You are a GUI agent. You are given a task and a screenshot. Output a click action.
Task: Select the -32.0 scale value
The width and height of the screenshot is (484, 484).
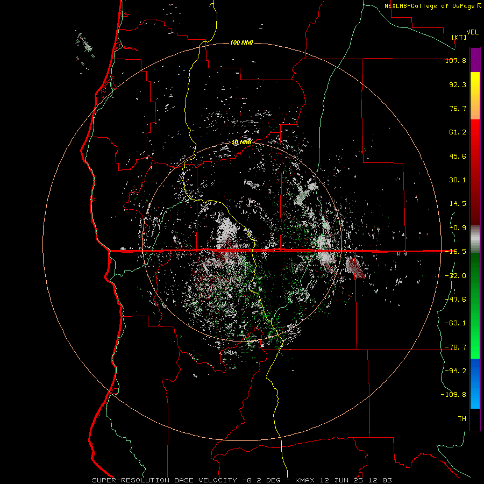(455, 276)
